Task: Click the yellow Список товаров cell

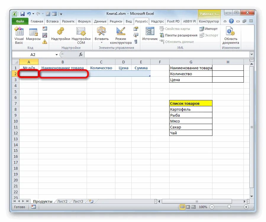Action: 191,103
